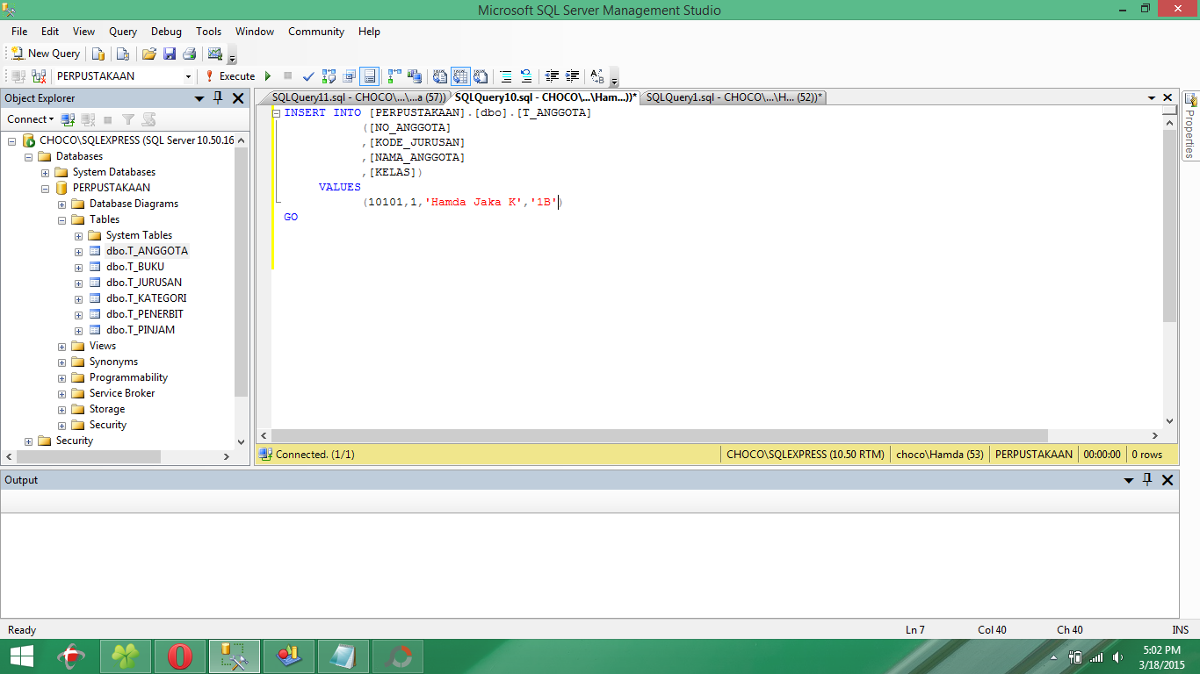Open the Edit menu
Image resolution: width=1200 pixels, height=674 pixels.
coord(50,32)
